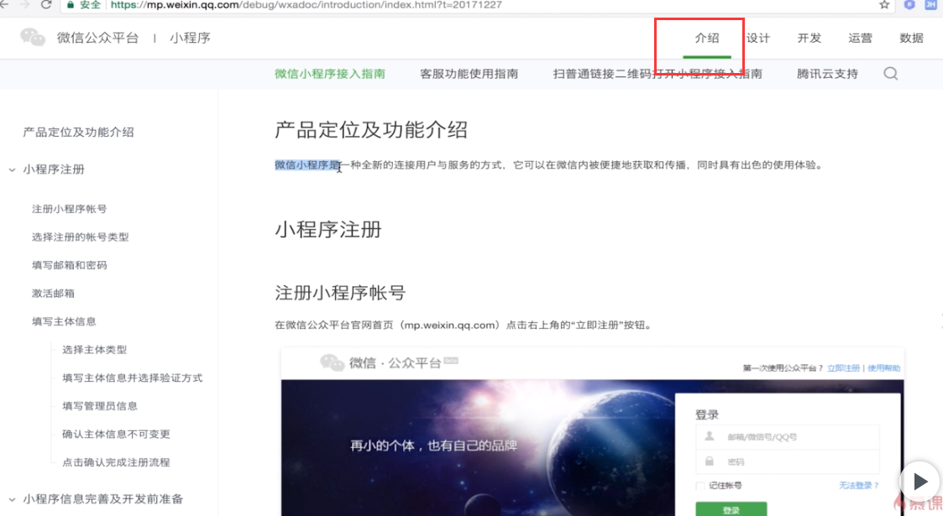Open 小程序信息完善及开发前准备 sidebar entry
The image size is (943, 516).
pos(102,499)
